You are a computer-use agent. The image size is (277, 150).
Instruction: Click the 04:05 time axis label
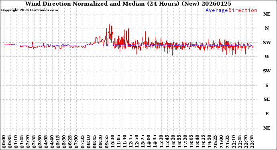click(x=46, y=142)
